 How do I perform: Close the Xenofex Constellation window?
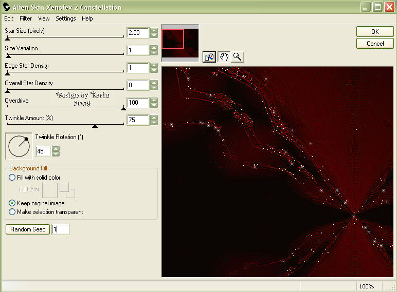389,7
